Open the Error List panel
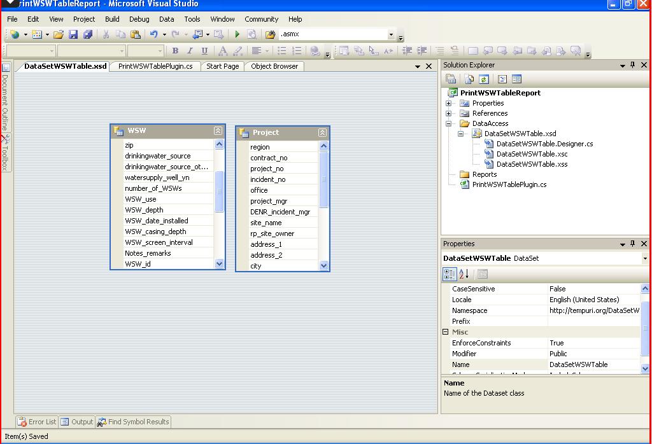This screenshot has width=652, height=444. point(37,422)
